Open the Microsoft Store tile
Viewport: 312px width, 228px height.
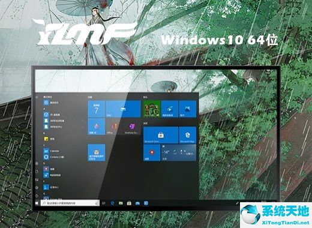(161, 135)
